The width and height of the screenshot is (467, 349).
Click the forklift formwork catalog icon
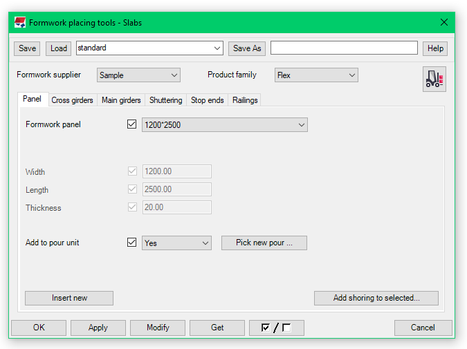pos(434,79)
